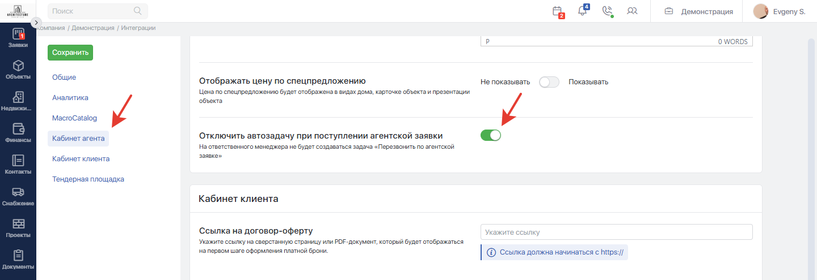The width and height of the screenshot is (817, 280).
Task: Switch to Тендерная площадка settings tab
Action: pyautogui.click(x=88, y=179)
